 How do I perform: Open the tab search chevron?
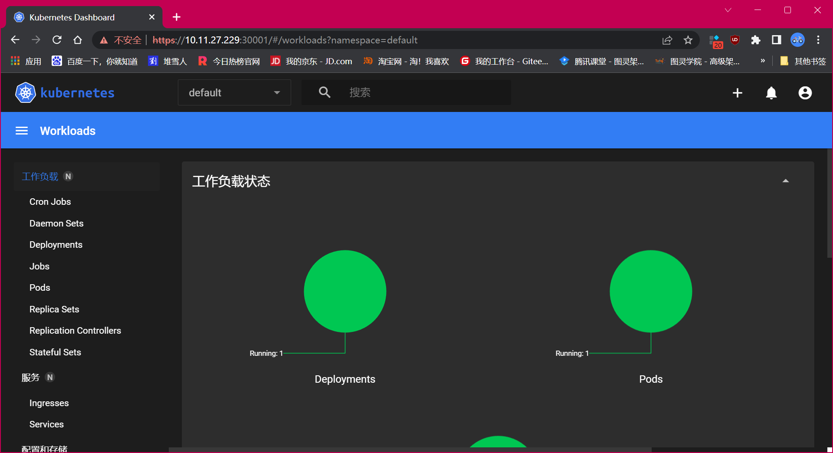[728, 10]
